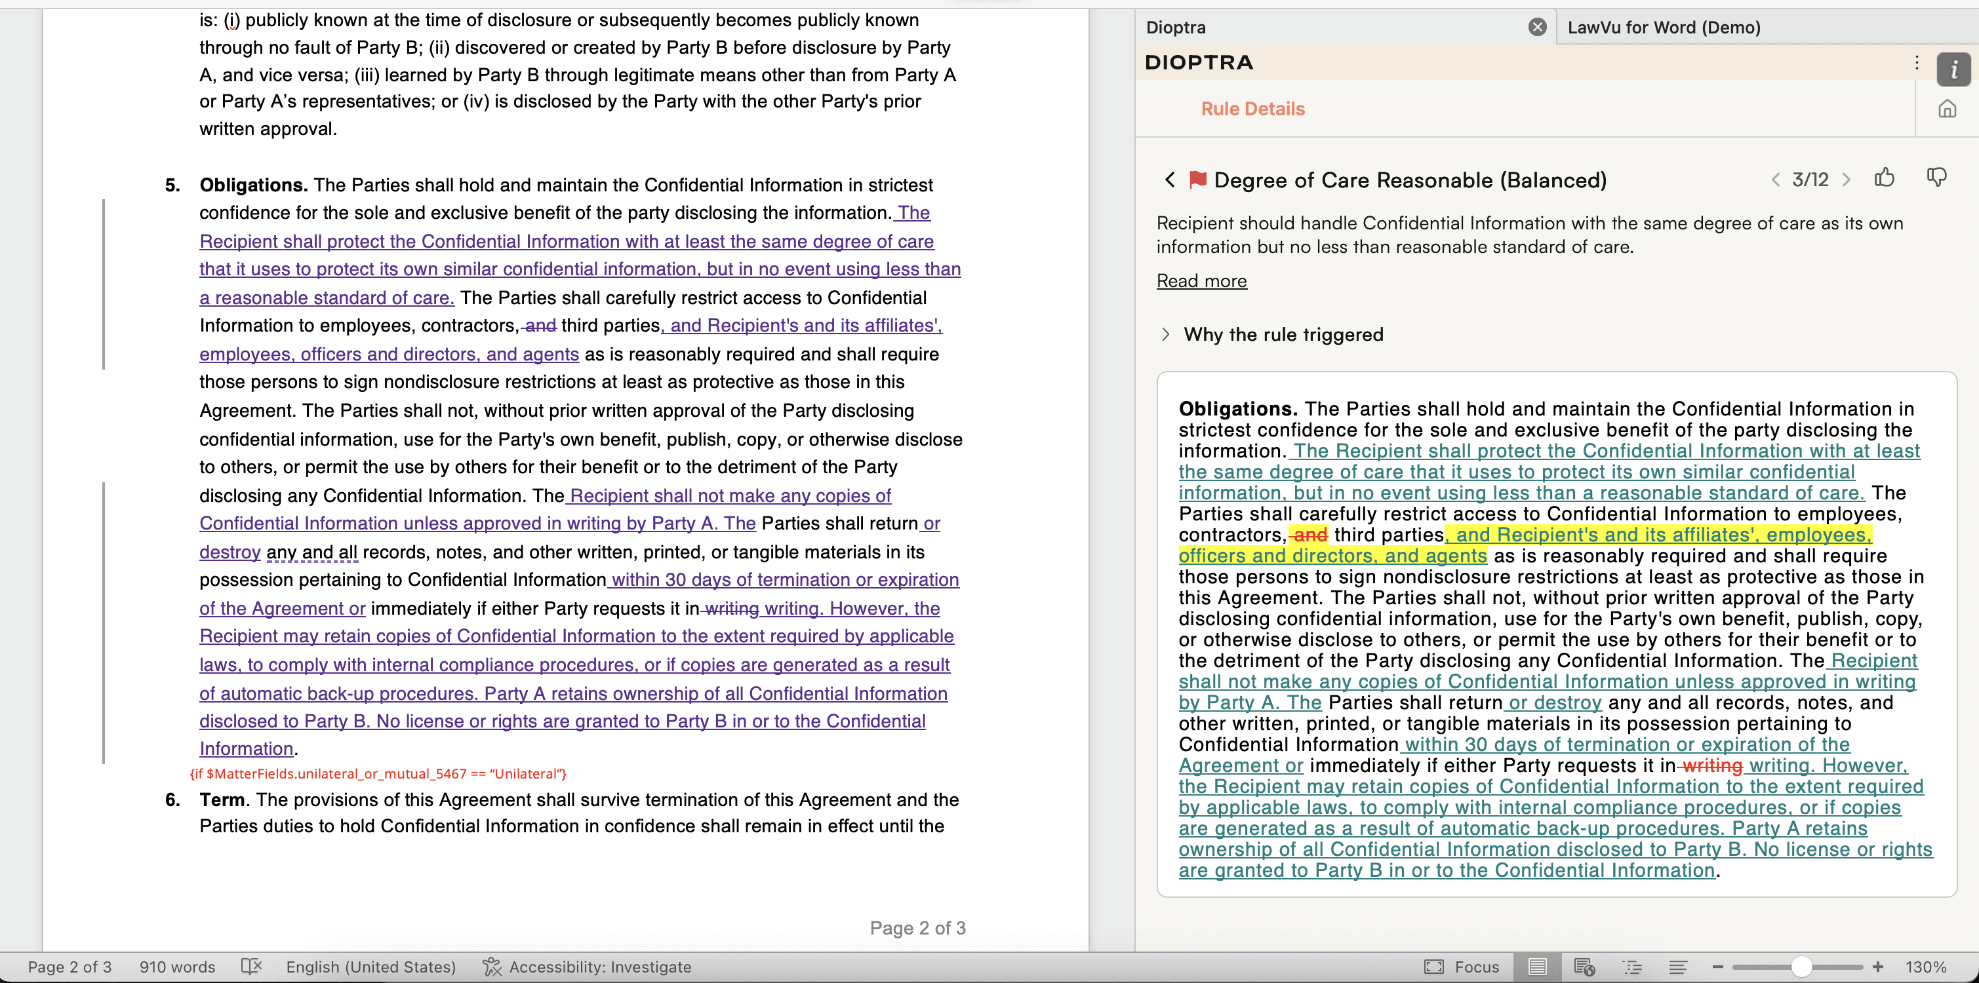Toggle Focus mode in the status bar
This screenshot has width=1979, height=983.
(1462, 967)
